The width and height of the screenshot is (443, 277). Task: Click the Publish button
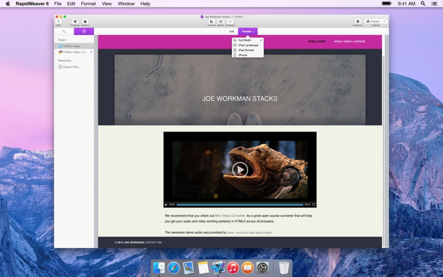tap(373, 21)
